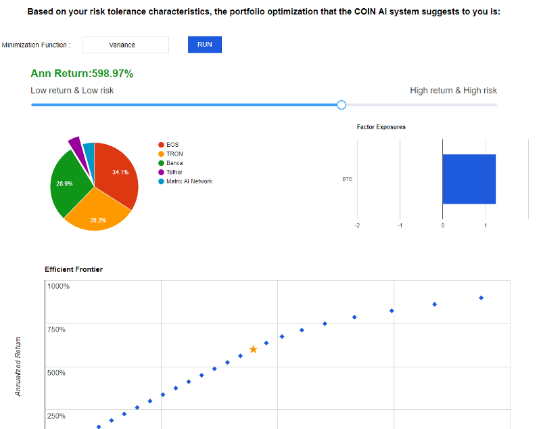Click the lowest leftmost frontier diamond
Viewport: 541px width, 429px height.
[x=99, y=427]
